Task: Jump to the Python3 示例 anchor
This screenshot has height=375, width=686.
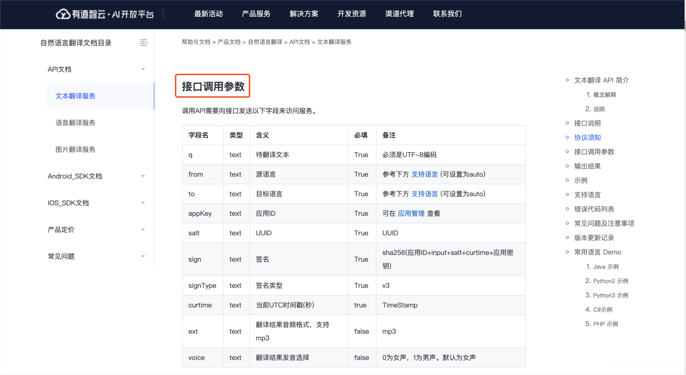Action: [x=606, y=295]
